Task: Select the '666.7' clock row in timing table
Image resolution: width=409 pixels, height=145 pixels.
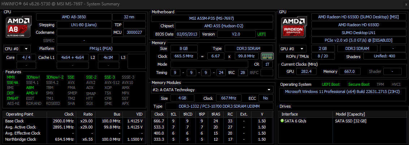Action: 212,121
